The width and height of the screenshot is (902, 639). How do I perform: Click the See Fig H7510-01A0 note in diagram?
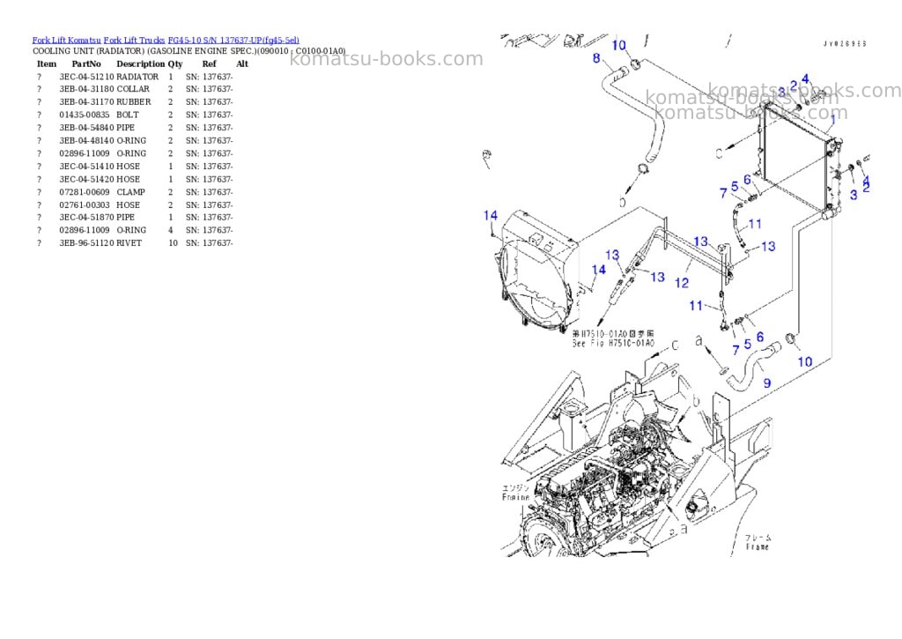(613, 343)
